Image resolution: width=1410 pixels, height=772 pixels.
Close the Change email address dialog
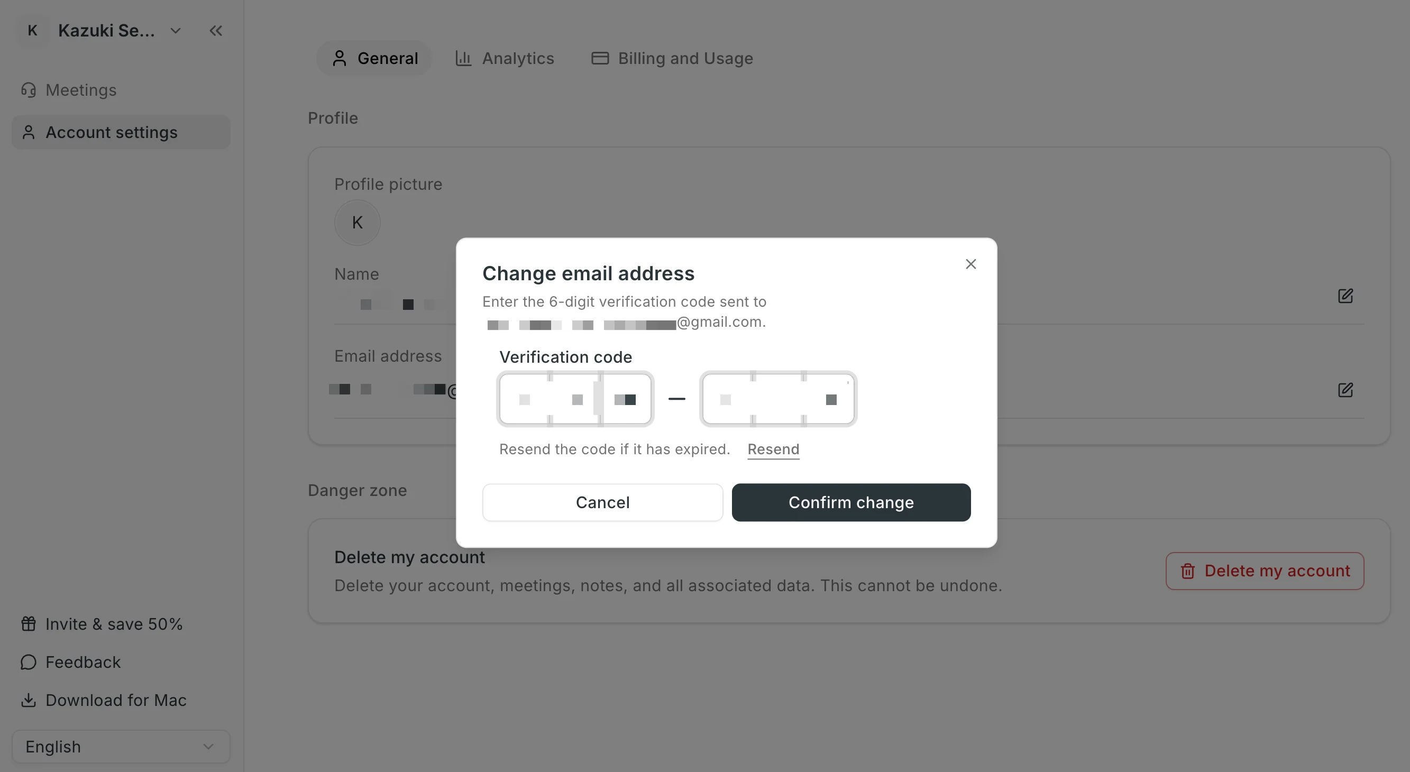(x=970, y=264)
